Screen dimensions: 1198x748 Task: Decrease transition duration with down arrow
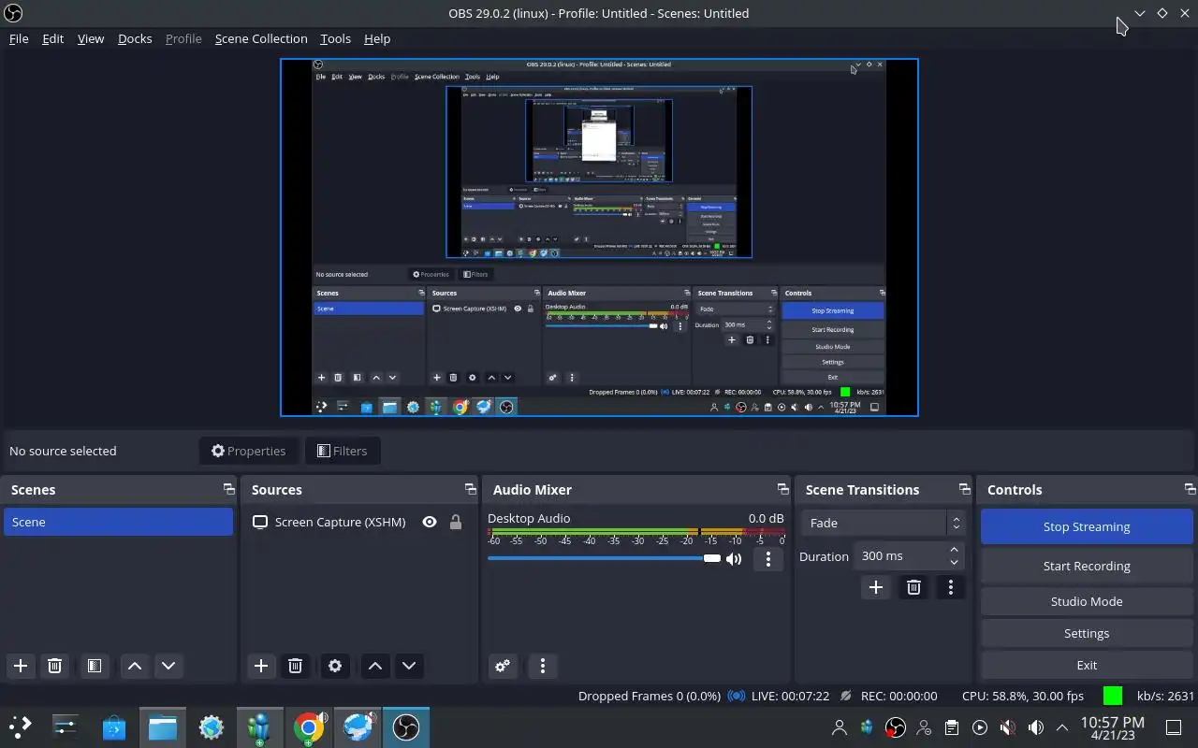[954, 563]
